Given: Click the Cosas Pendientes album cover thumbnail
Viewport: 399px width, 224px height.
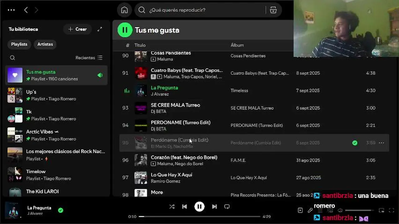Looking at the screenshot, I should tap(141, 56).
